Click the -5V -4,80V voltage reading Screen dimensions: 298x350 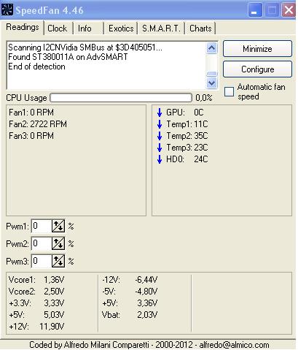tap(130, 292)
